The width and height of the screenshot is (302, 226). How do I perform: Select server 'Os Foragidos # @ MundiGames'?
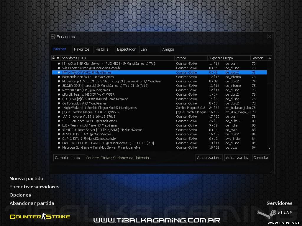pos(160,103)
